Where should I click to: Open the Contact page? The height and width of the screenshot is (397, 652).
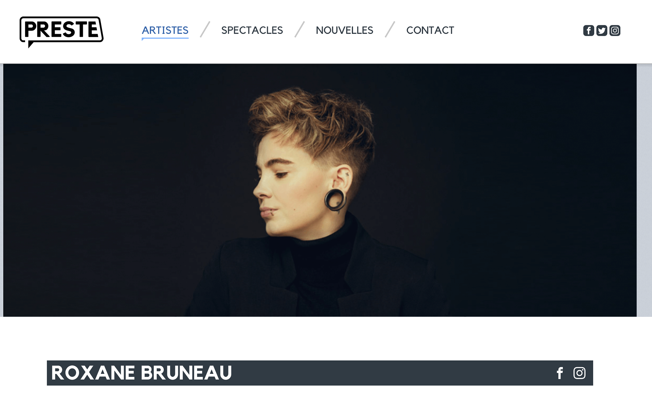(430, 30)
